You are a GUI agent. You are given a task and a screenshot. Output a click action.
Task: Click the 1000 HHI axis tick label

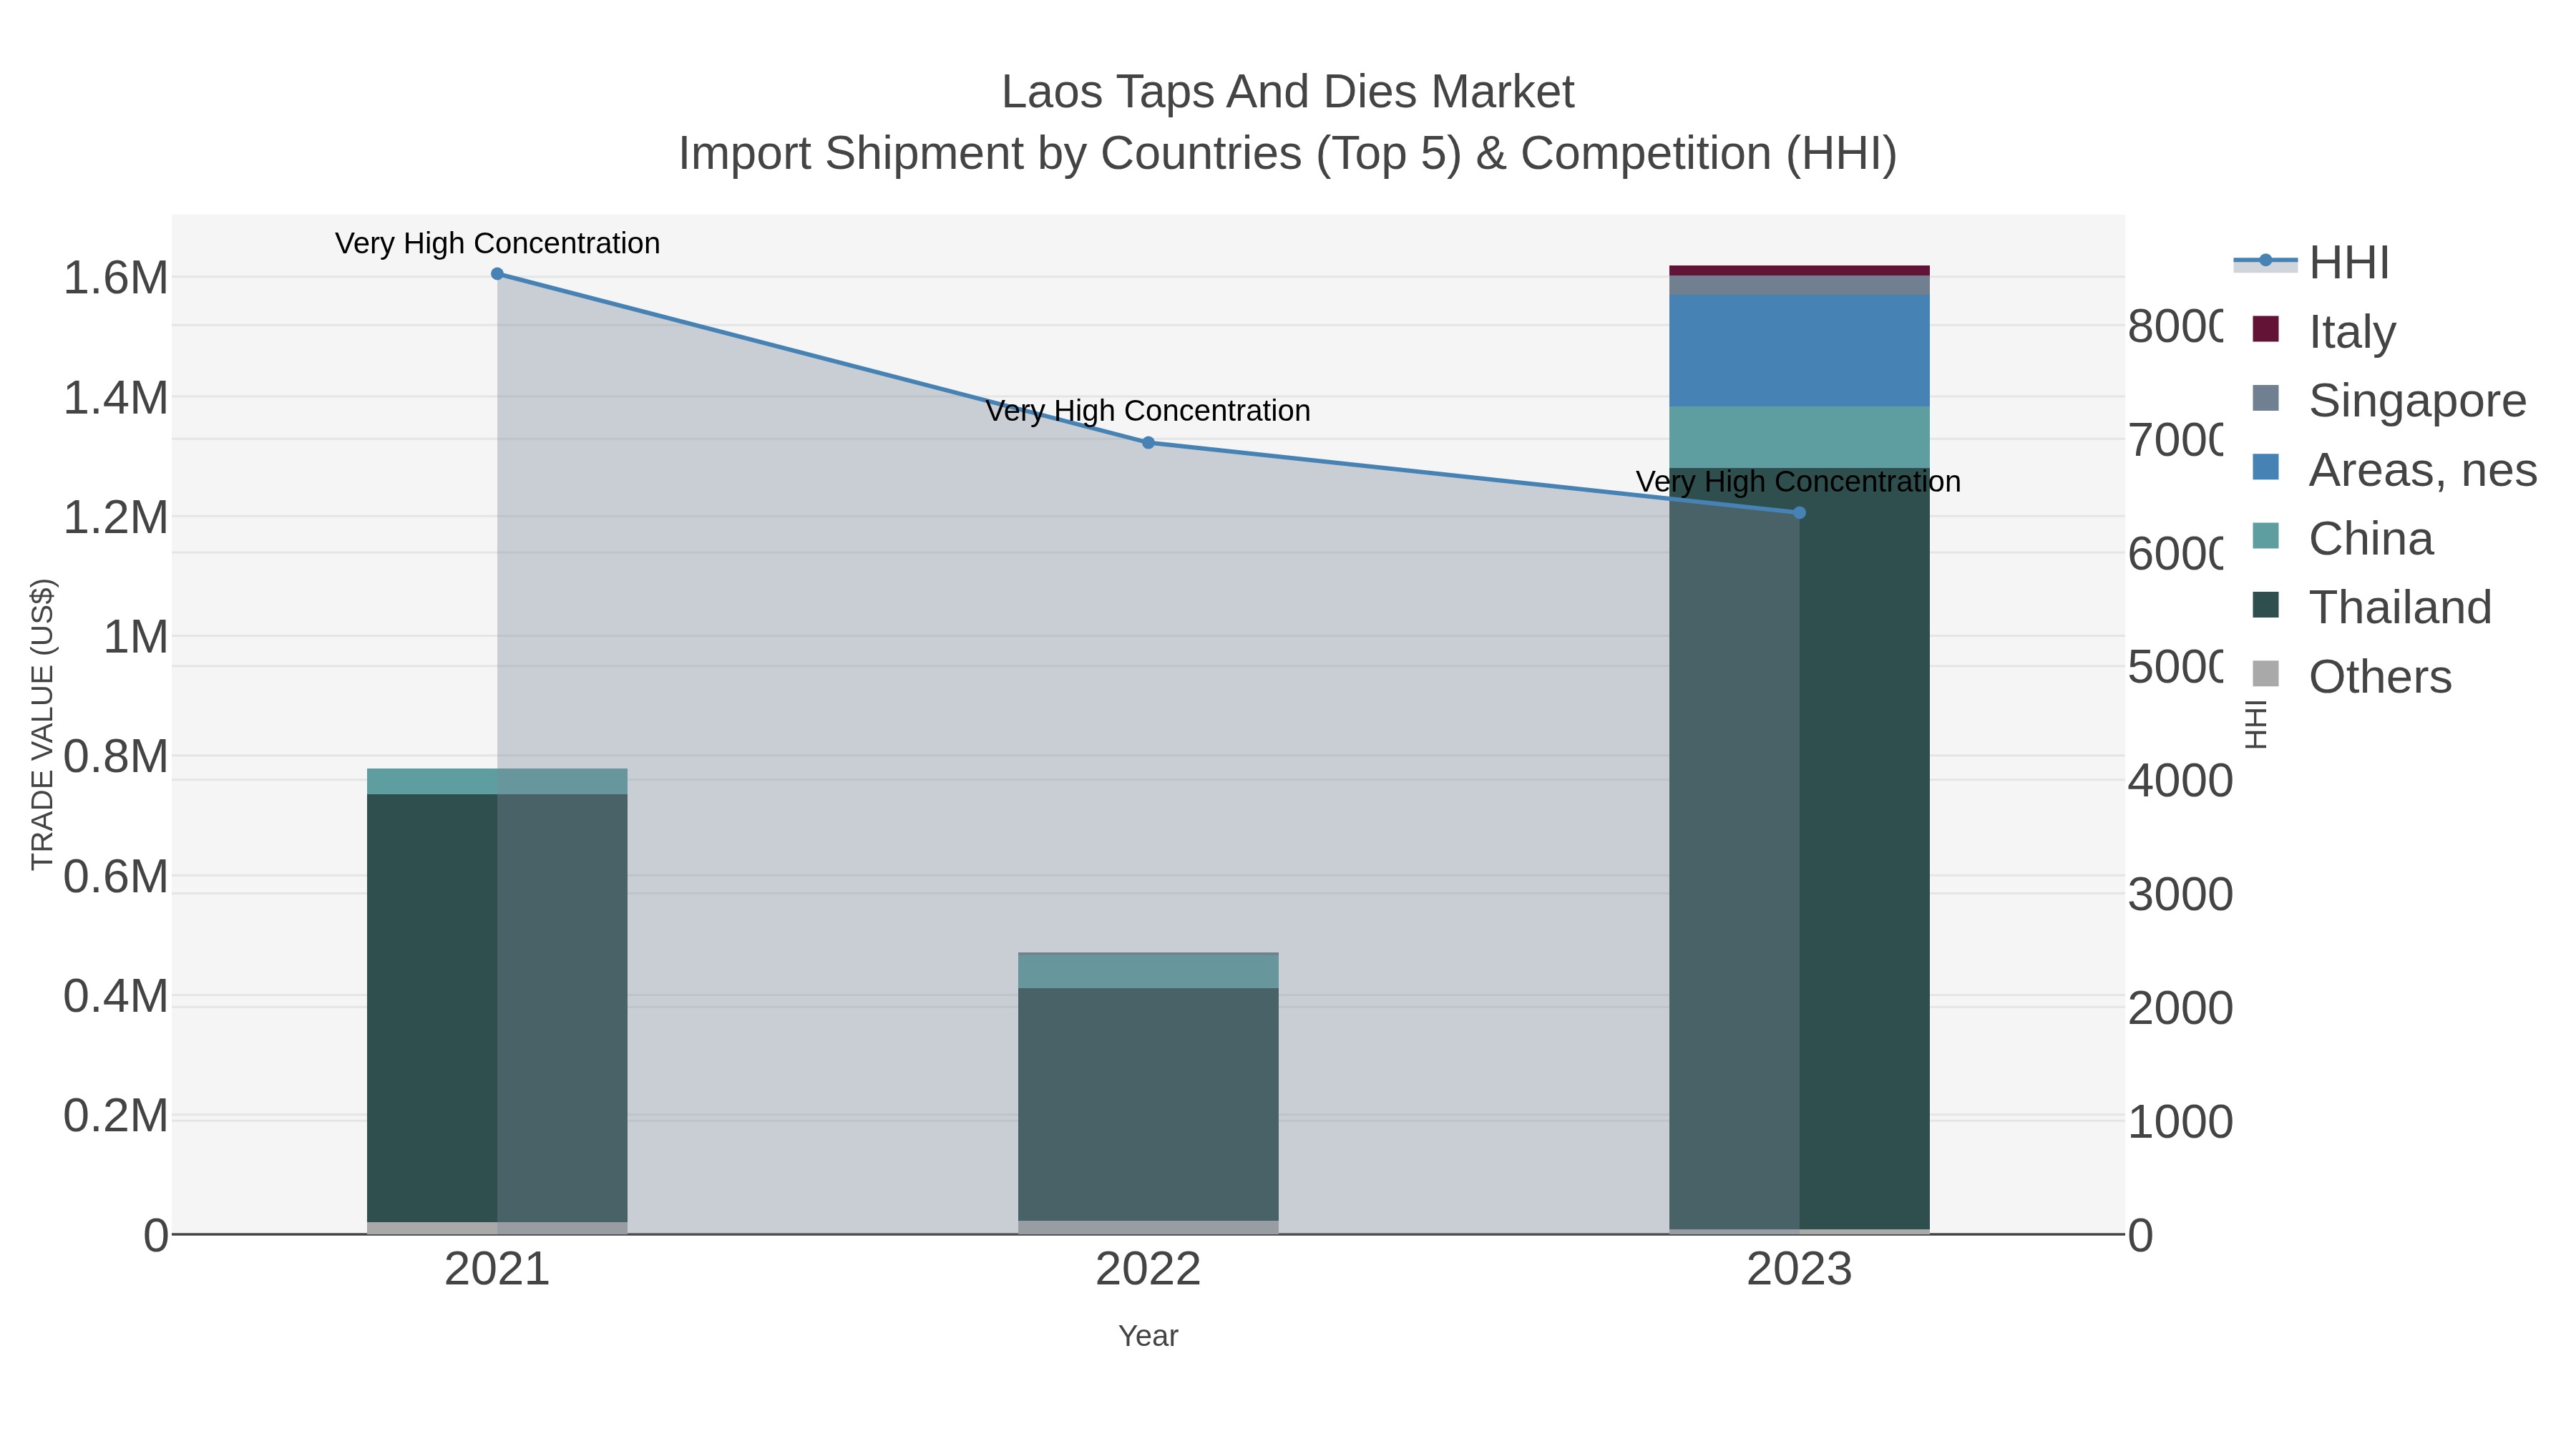click(x=2180, y=1122)
